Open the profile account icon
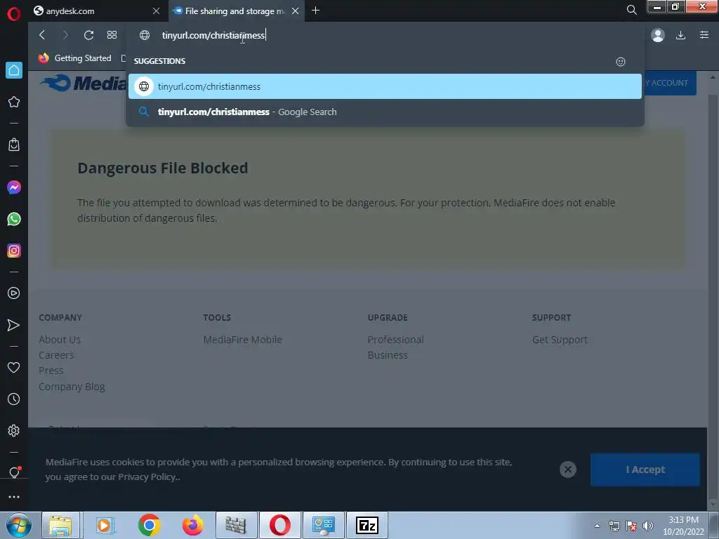The height and width of the screenshot is (539, 719). (657, 35)
